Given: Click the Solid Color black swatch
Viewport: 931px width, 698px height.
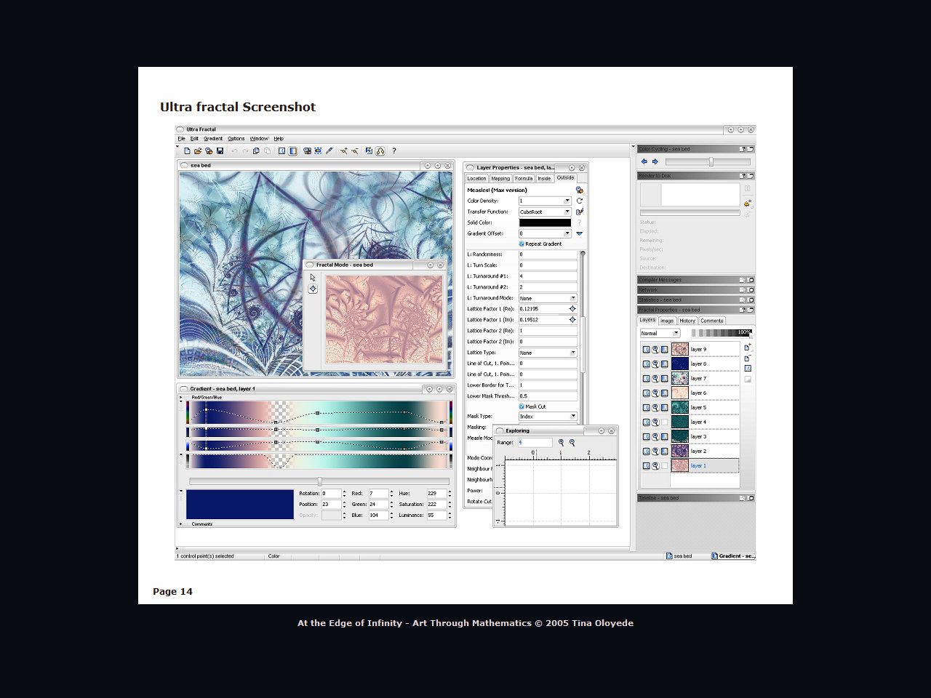Looking at the screenshot, I should 545,222.
